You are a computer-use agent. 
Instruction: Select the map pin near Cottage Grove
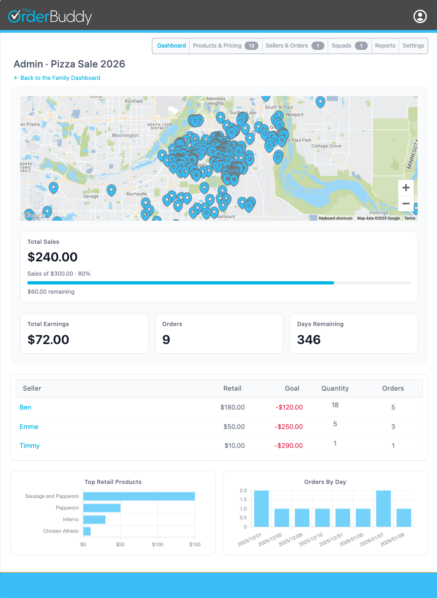click(x=277, y=157)
